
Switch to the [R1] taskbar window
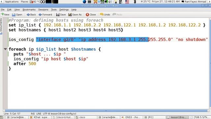point(155,117)
